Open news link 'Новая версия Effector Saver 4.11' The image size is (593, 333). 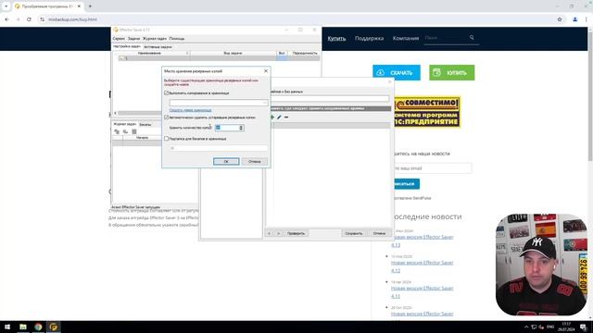[x=423, y=292]
